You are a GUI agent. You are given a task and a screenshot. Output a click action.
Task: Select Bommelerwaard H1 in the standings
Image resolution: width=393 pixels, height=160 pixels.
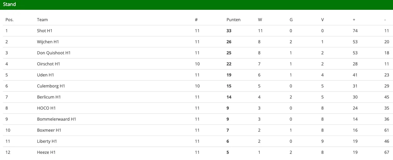(x=56, y=119)
